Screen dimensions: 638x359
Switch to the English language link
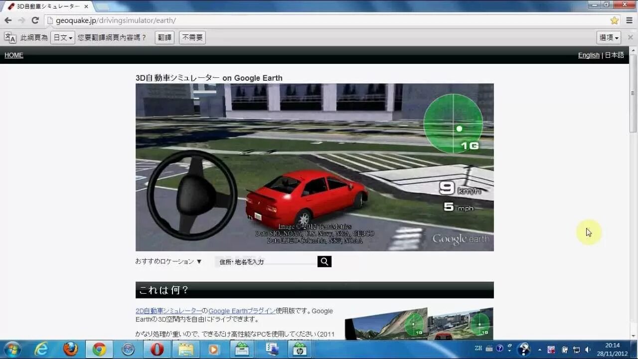[x=589, y=55]
